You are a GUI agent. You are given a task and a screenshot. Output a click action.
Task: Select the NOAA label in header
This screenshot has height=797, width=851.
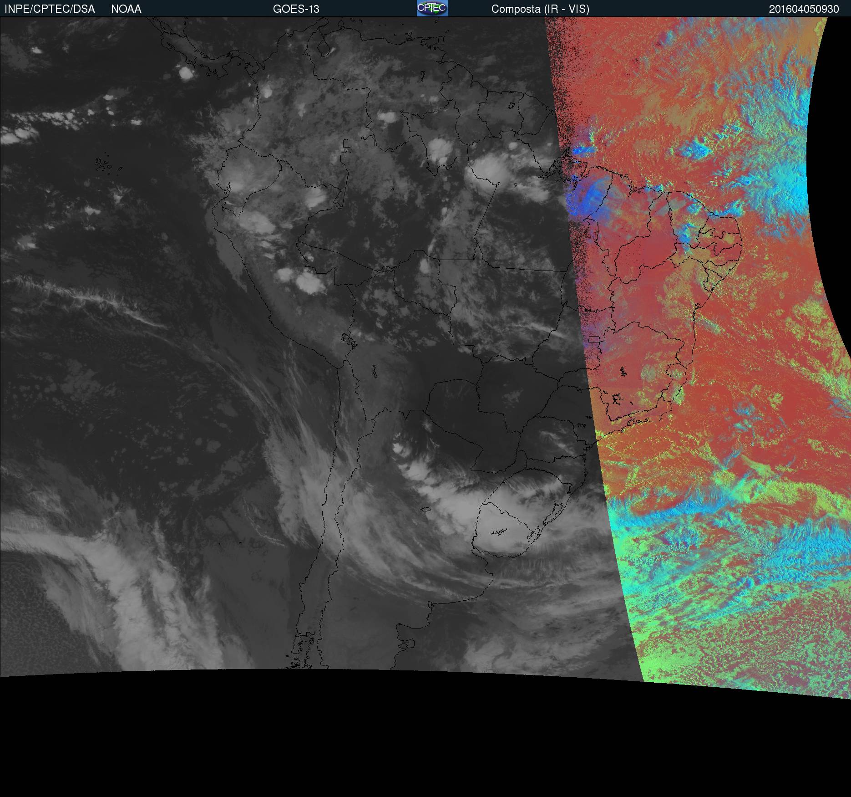[126, 9]
